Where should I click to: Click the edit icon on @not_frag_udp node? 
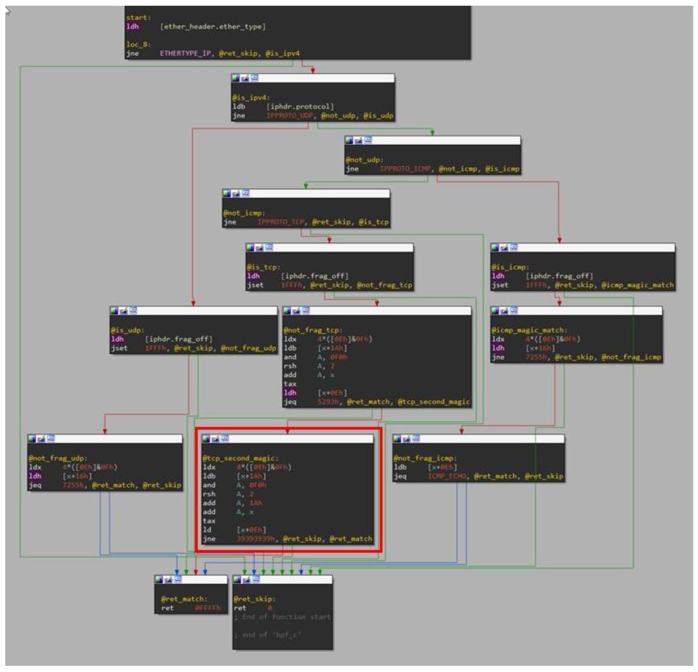(x=41, y=439)
